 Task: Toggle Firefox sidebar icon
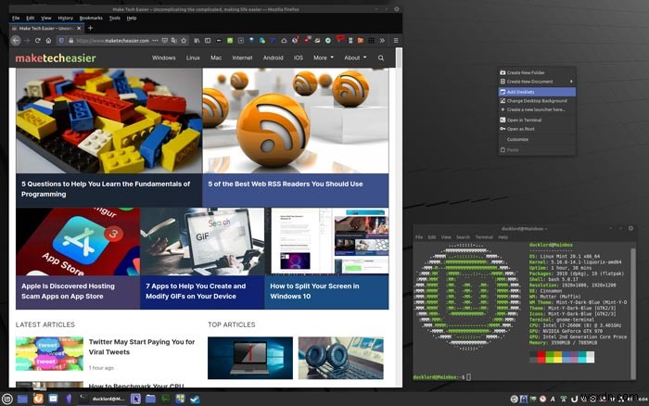pos(208,41)
